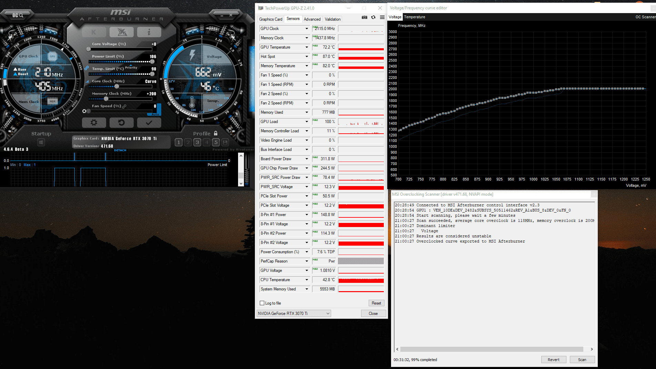Expand the GPU Temperature sensor dropdown
This screenshot has height=369, width=656.
click(307, 47)
